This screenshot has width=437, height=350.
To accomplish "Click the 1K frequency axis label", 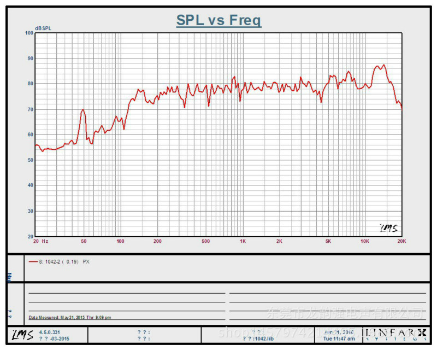I will [243, 241].
